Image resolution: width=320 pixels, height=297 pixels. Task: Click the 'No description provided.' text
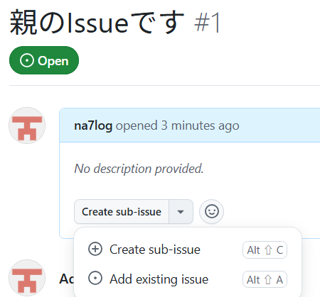coord(139,169)
